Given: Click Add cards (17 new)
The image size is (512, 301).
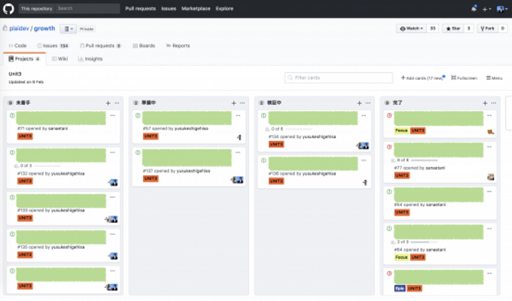Looking at the screenshot, I should tap(422, 78).
